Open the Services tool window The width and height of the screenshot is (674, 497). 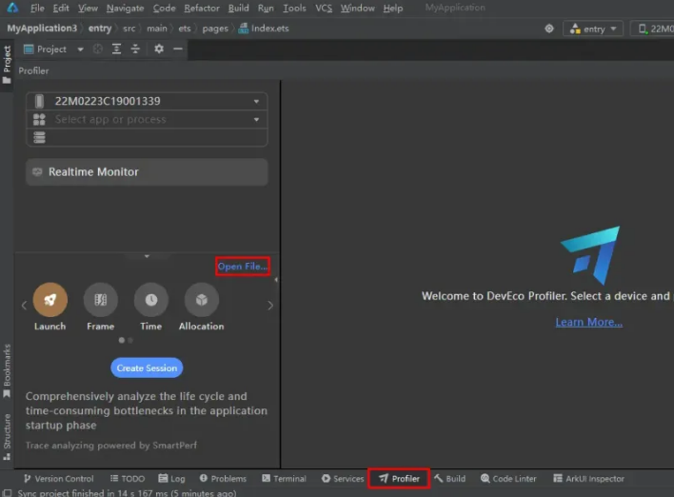343,479
